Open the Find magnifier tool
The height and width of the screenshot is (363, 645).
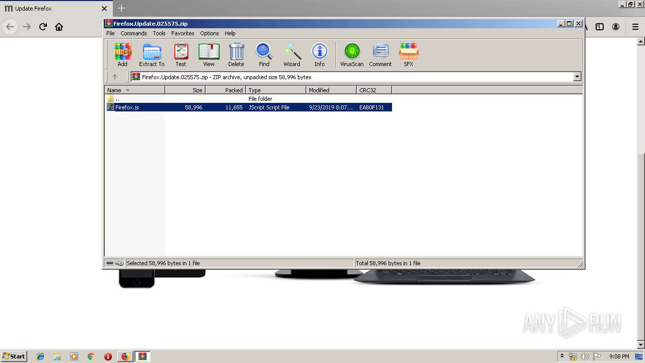coord(264,54)
